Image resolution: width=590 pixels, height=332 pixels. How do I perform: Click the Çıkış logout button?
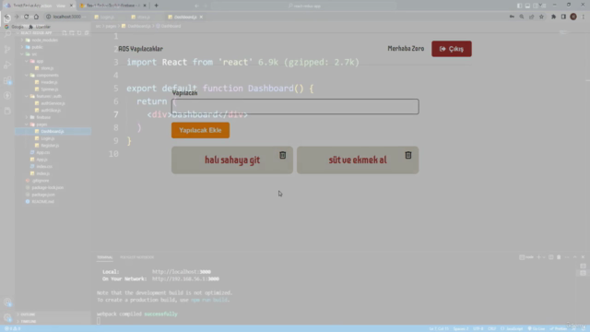pos(451,49)
